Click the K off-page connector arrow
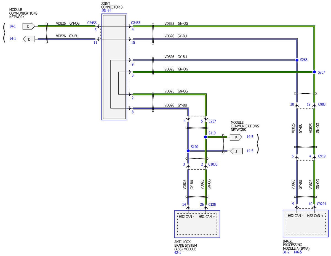Viewport: 331px width, 256px height. 236,137
